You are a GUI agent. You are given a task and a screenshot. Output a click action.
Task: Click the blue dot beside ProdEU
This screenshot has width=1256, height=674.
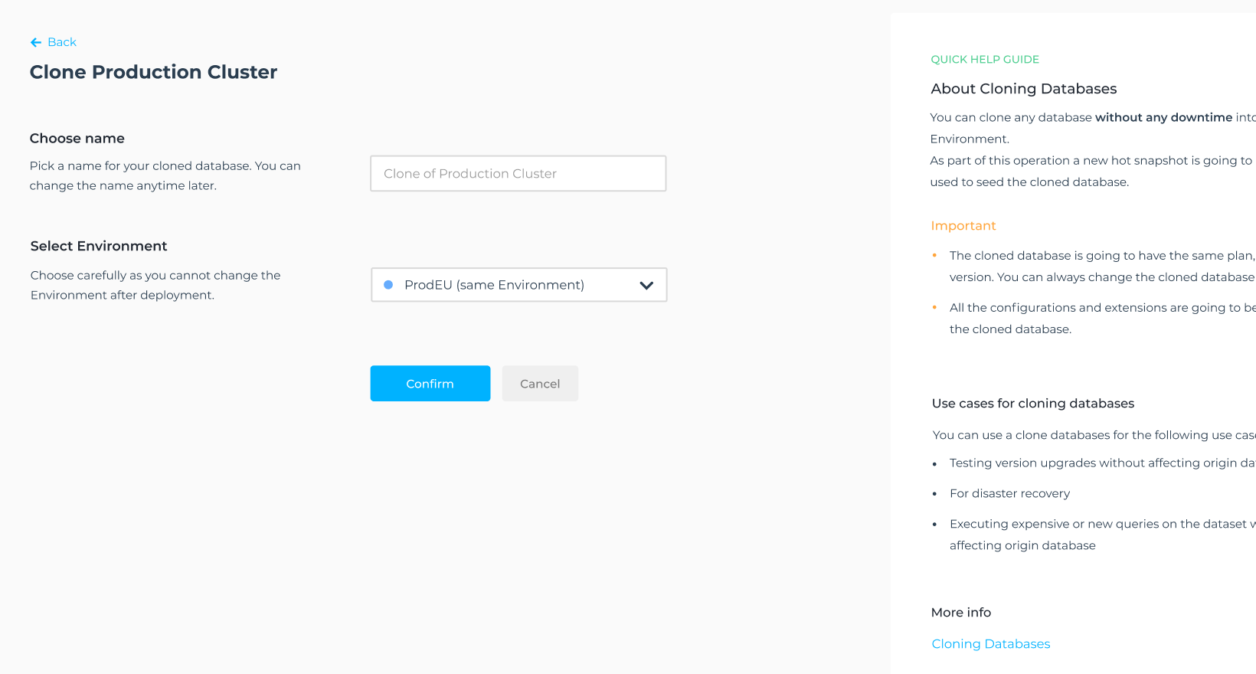[388, 285]
